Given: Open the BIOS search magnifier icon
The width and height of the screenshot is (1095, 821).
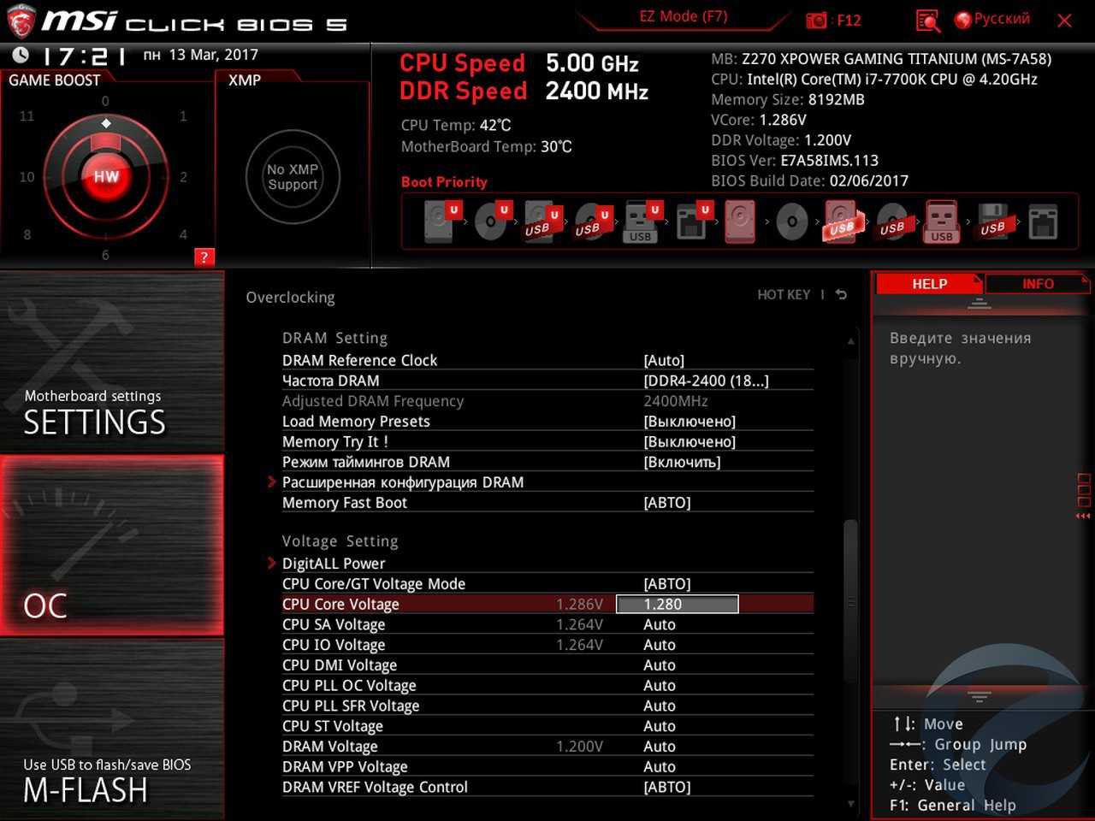Looking at the screenshot, I should coord(927,21).
